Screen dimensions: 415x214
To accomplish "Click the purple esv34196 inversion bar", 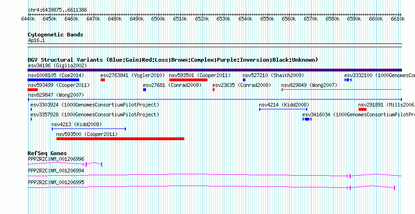I will (214, 70).
